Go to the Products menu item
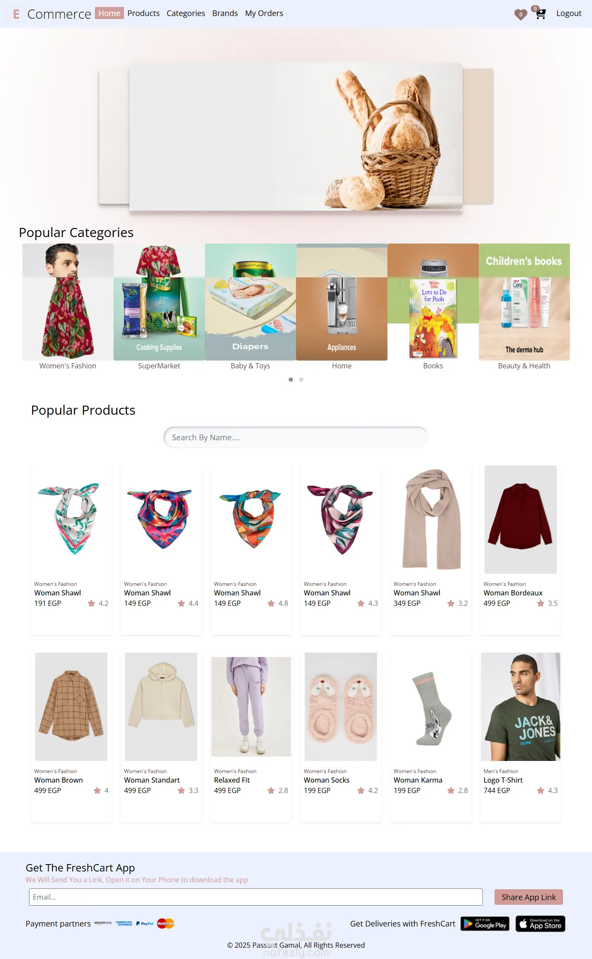Image resolution: width=592 pixels, height=959 pixels. pos(143,13)
